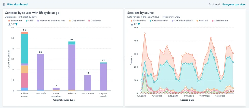Screen dimensions: 249x108
Task: Click the total label 27
Action: point(103,60)
